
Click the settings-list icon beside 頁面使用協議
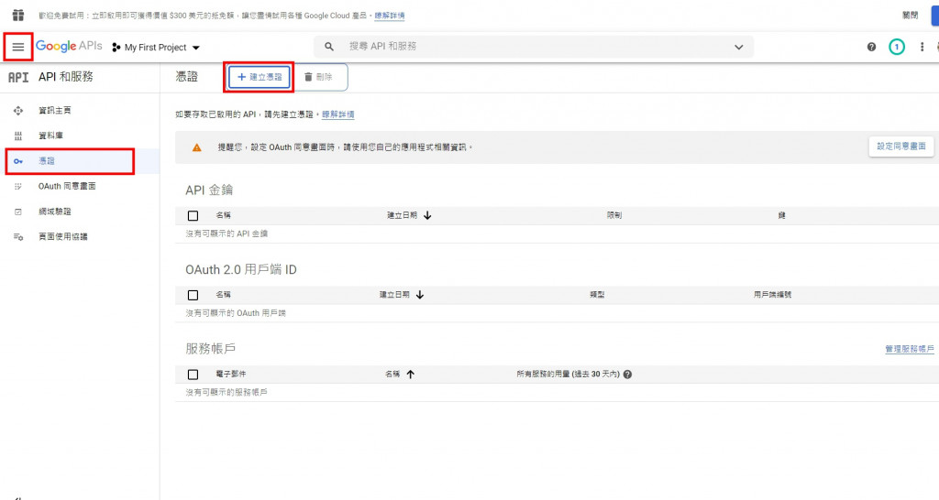(x=18, y=237)
